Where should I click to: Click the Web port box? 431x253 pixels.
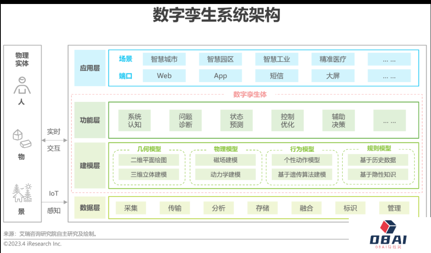pyautogui.click(x=164, y=76)
